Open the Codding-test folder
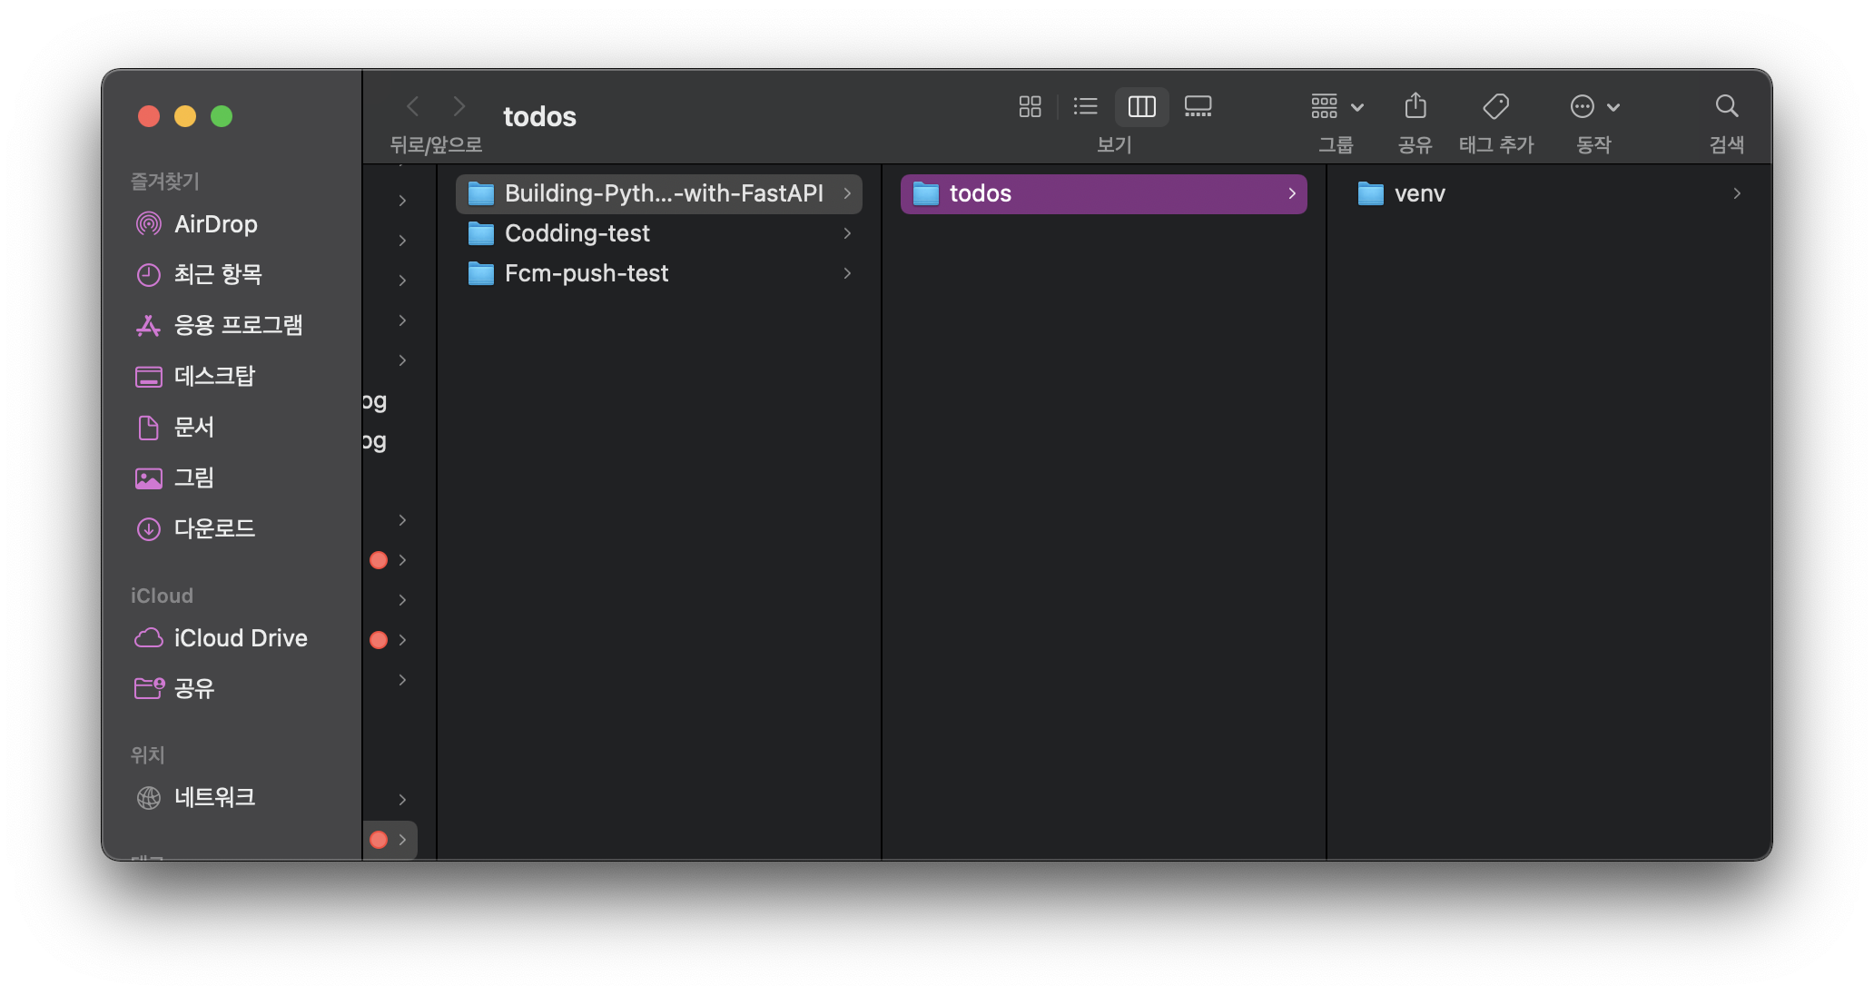Image resolution: width=1874 pixels, height=995 pixels. tap(577, 233)
